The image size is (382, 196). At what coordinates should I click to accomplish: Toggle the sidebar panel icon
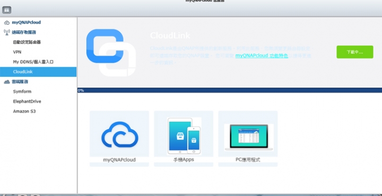[x=6, y=10]
